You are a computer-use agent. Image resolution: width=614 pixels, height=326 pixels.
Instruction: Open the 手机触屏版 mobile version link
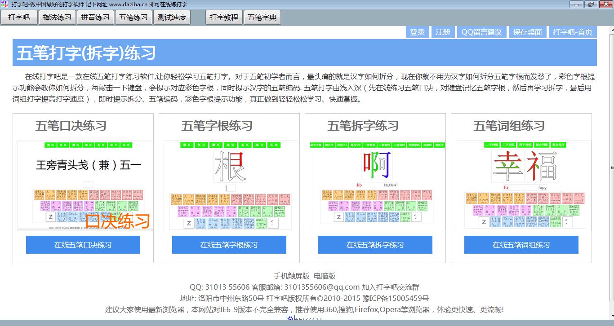(x=292, y=276)
